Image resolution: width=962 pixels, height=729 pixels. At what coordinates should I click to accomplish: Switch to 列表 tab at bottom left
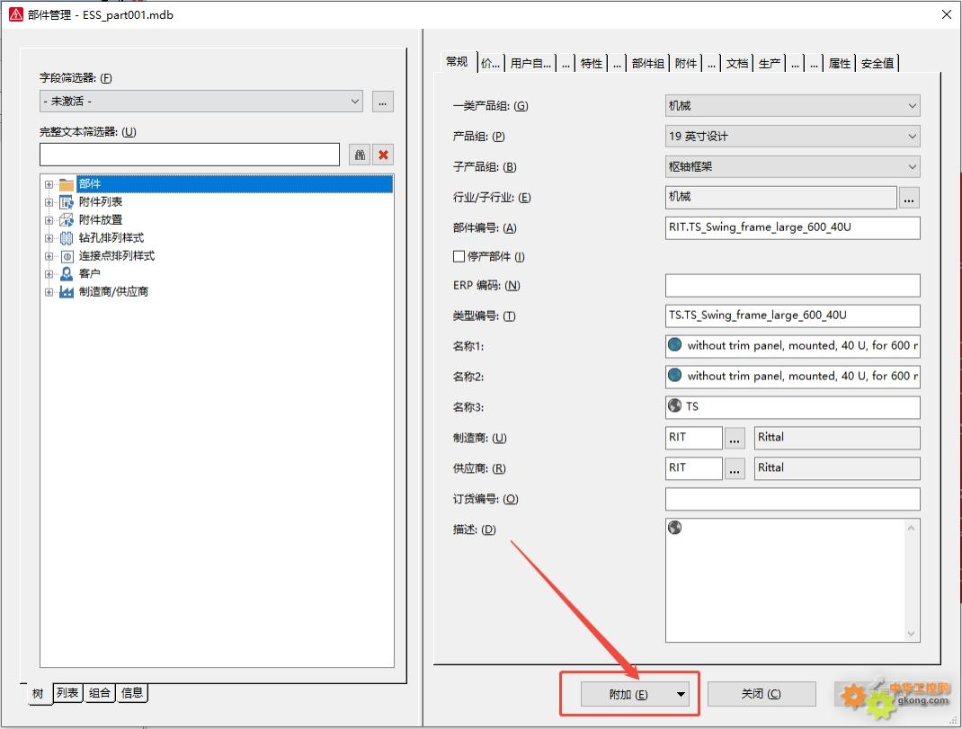point(67,693)
